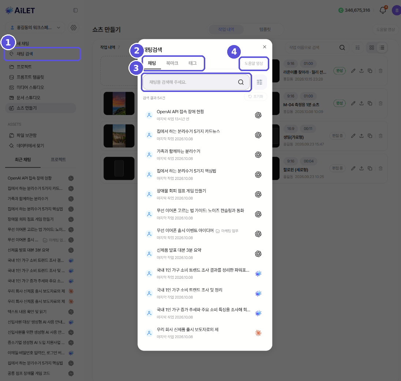Open the notifications bell
401x381 pixels.
[x=383, y=10]
